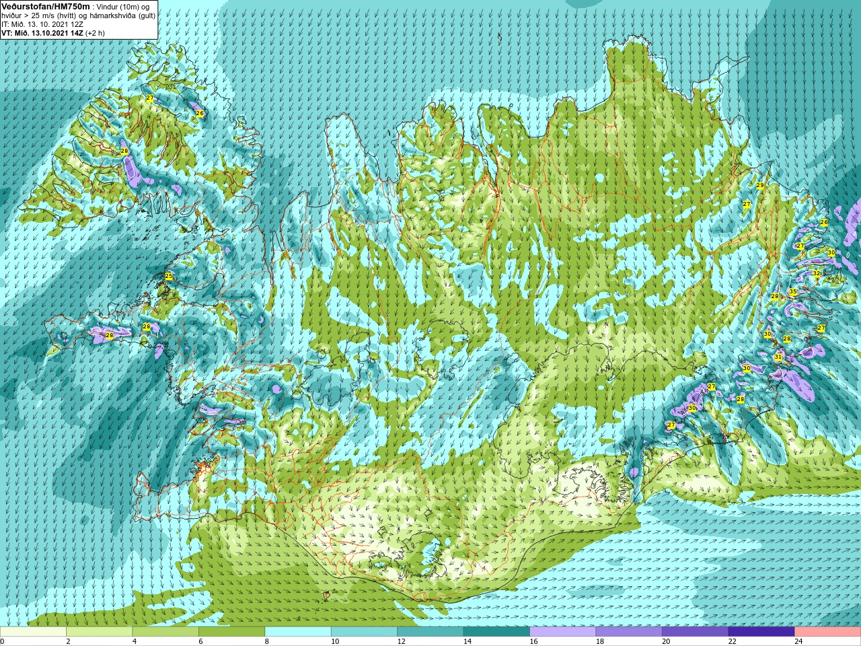Click the "IT: Mið. 13. 10. 2021 12Z" line

[42, 24]
